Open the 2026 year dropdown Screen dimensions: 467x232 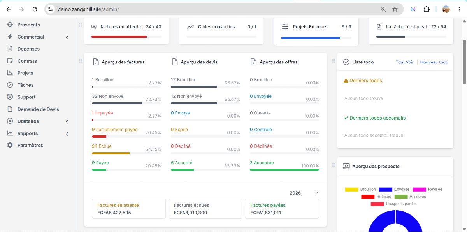click(x=304, y=193)
